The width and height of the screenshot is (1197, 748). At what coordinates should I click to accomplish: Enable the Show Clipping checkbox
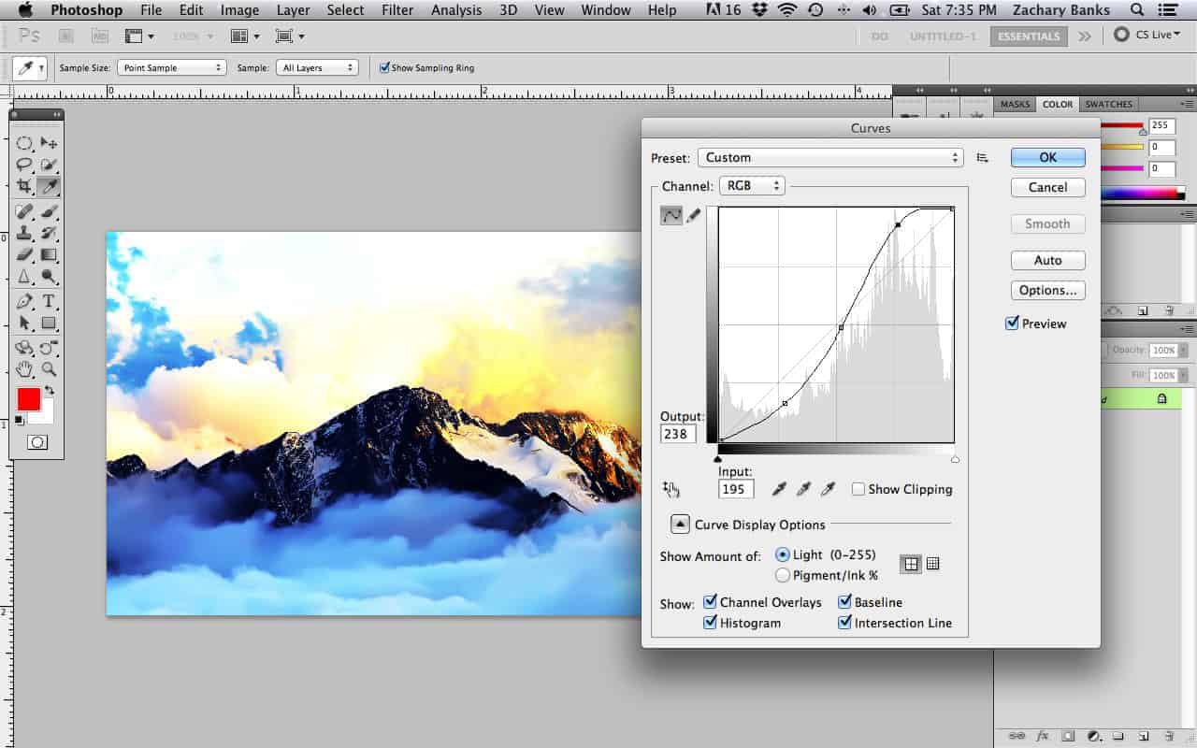coord(858,489)
